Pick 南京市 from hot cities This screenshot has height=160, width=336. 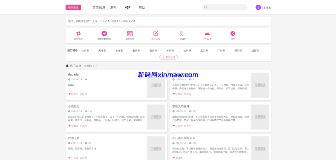click(x=153, y=51)
